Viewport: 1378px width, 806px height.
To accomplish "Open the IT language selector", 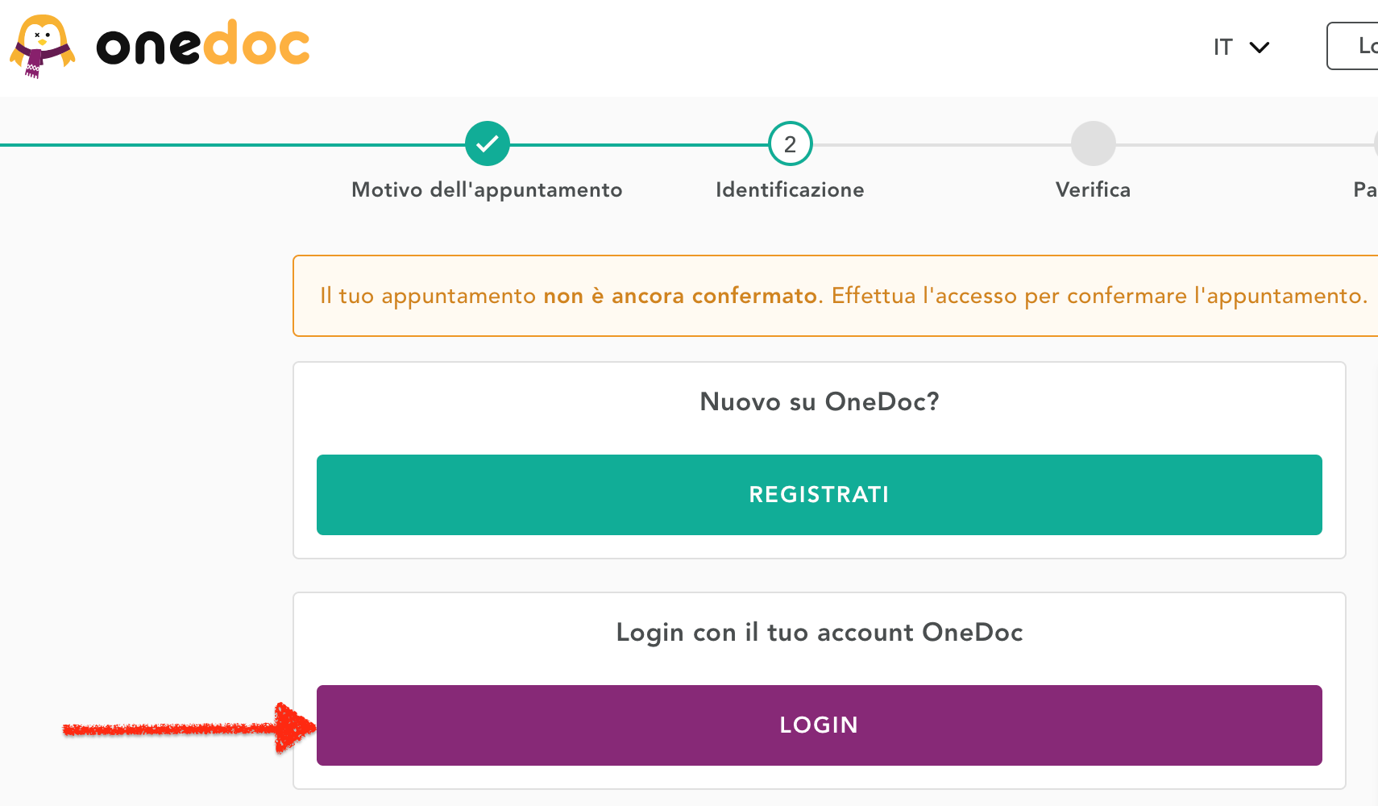I will (x=1223, y=48).
